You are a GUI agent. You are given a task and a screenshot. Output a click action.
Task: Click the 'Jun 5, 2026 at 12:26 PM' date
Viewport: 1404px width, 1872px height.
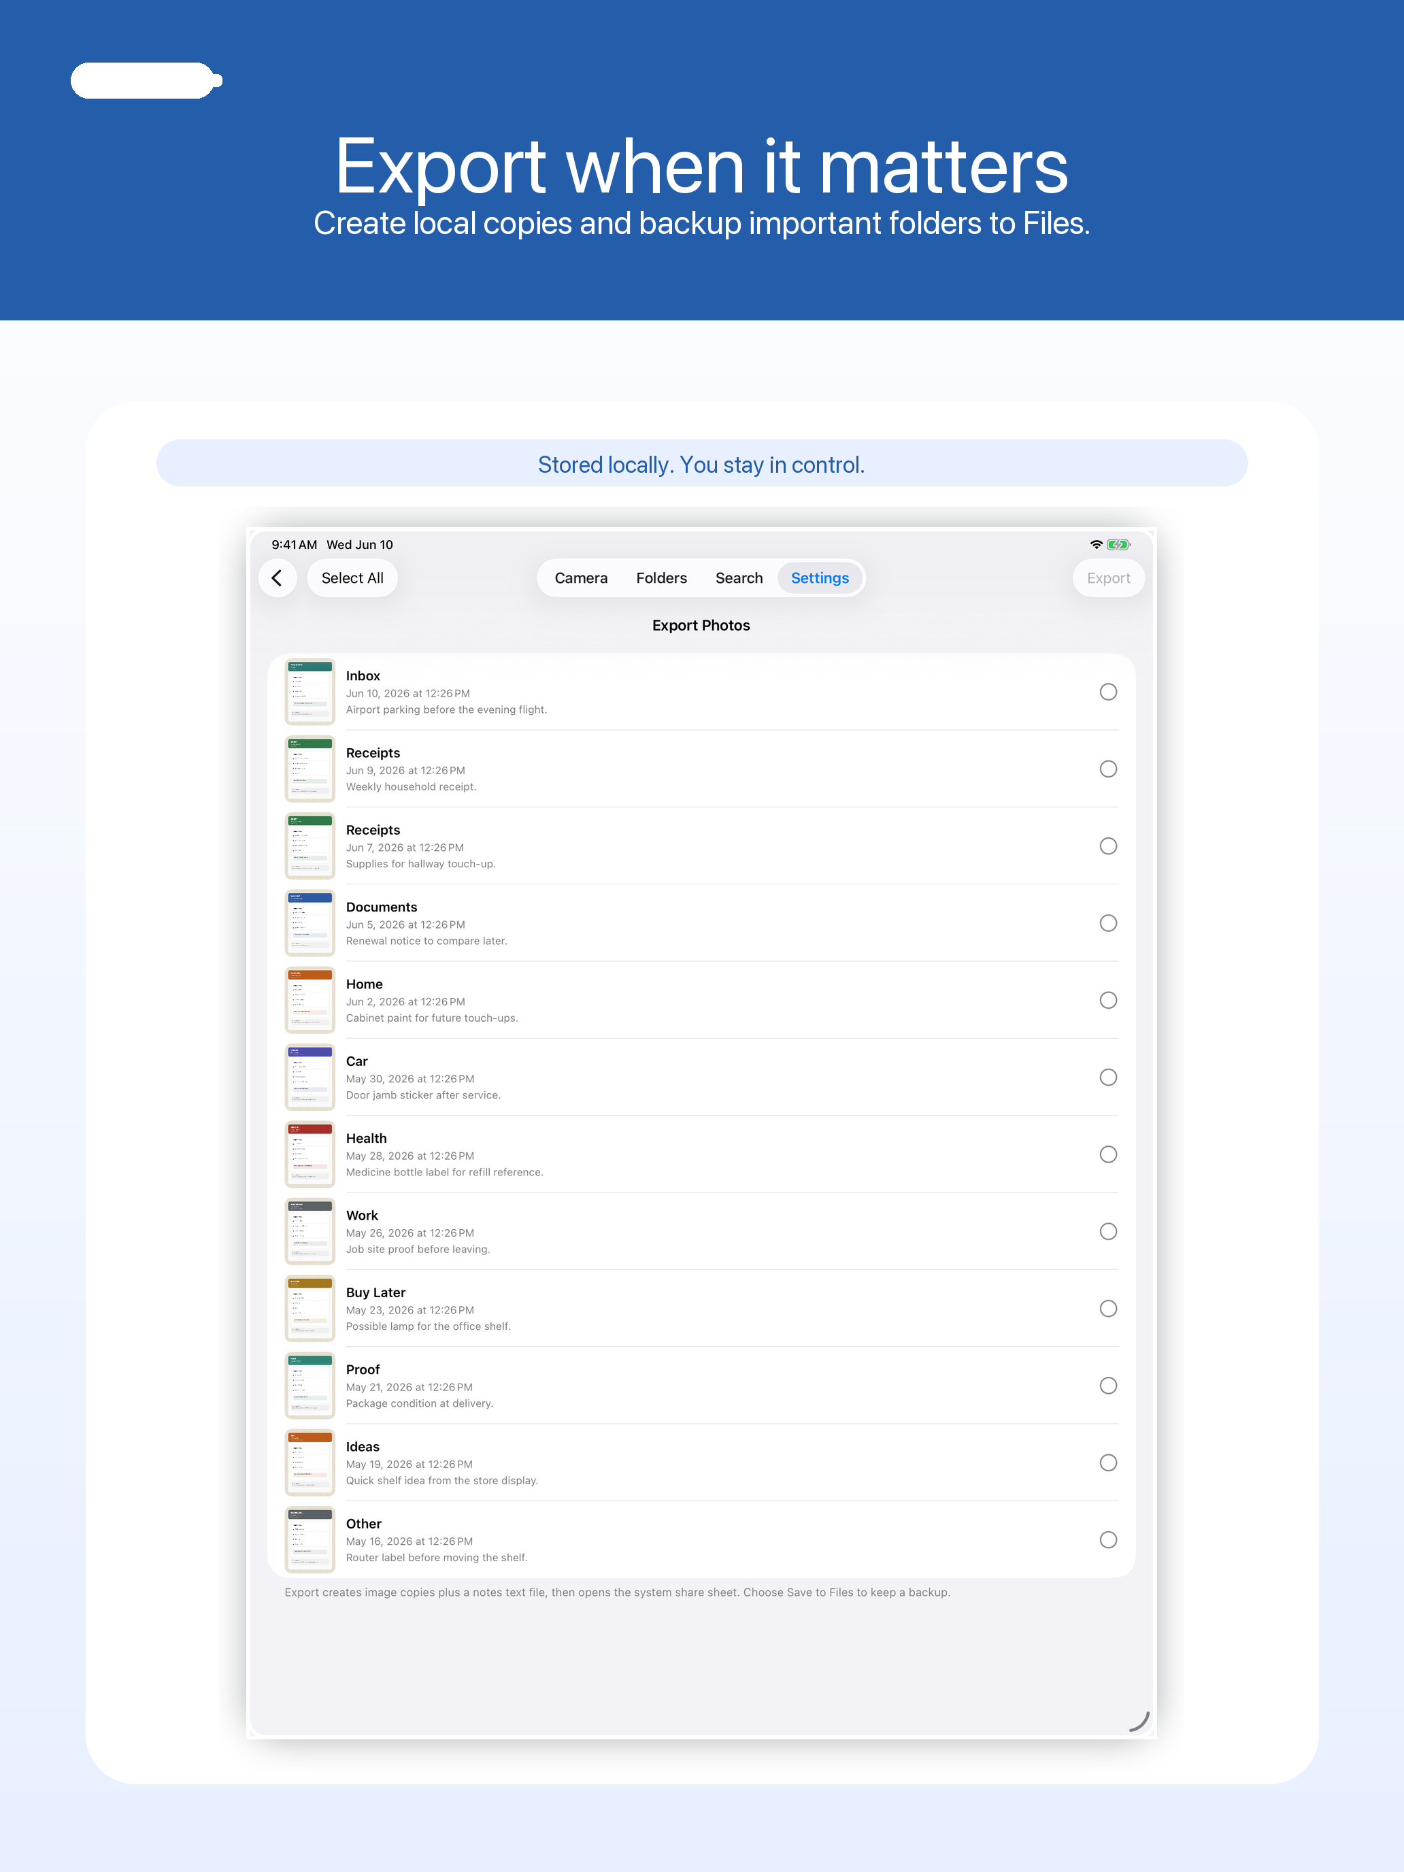405,924
